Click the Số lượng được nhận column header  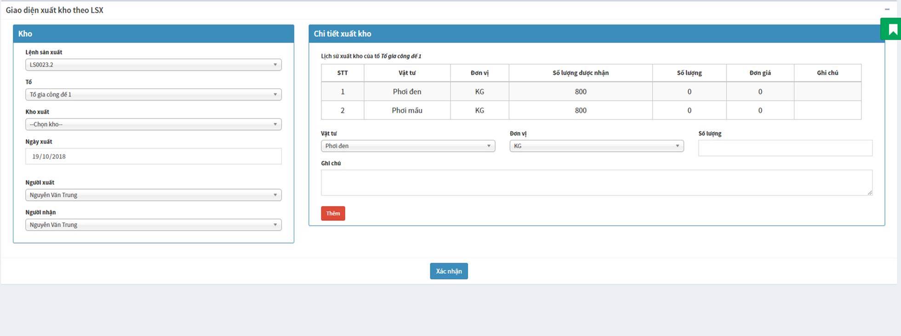coord(580,73)
